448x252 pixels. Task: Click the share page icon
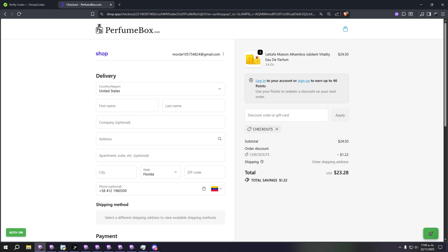coord(337,14)
